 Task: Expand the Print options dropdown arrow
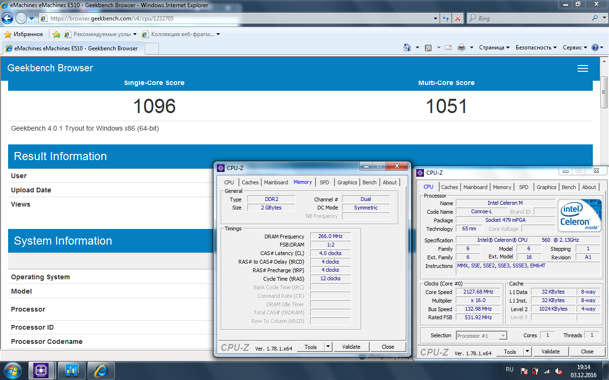[471, 47]
